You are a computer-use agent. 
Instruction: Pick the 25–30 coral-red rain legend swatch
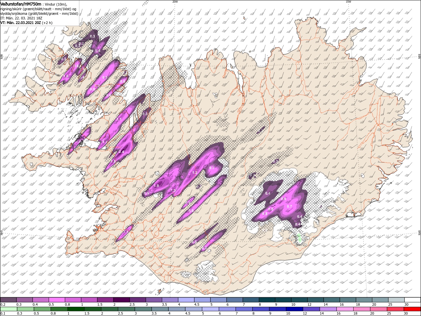tap(396, 309)
